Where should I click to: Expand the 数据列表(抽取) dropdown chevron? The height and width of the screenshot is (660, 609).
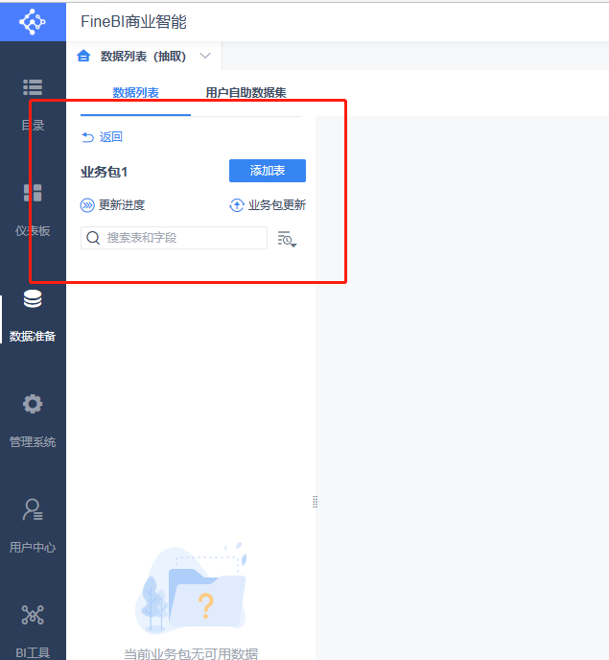pyautogui.click(x=205, y=56)
